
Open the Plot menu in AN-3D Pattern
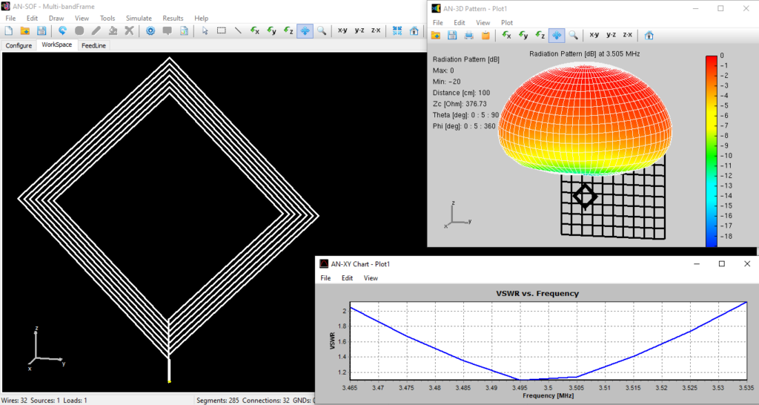(x=507, y=23)
